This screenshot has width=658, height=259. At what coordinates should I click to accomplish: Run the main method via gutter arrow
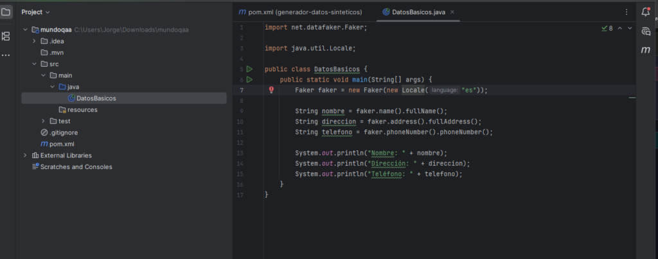click(x=250, y=79)
